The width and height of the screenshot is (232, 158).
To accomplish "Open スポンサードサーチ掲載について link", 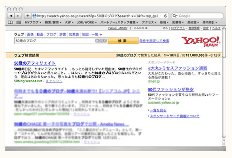I will tap(175, 116).
